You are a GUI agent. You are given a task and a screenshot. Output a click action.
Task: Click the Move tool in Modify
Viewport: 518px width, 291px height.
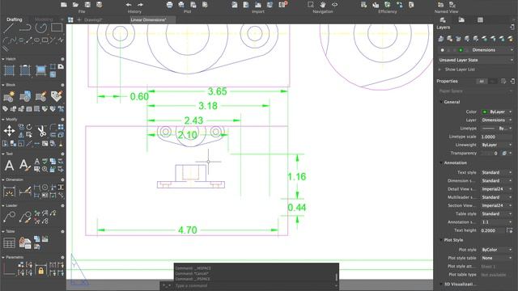coord(9,131)
